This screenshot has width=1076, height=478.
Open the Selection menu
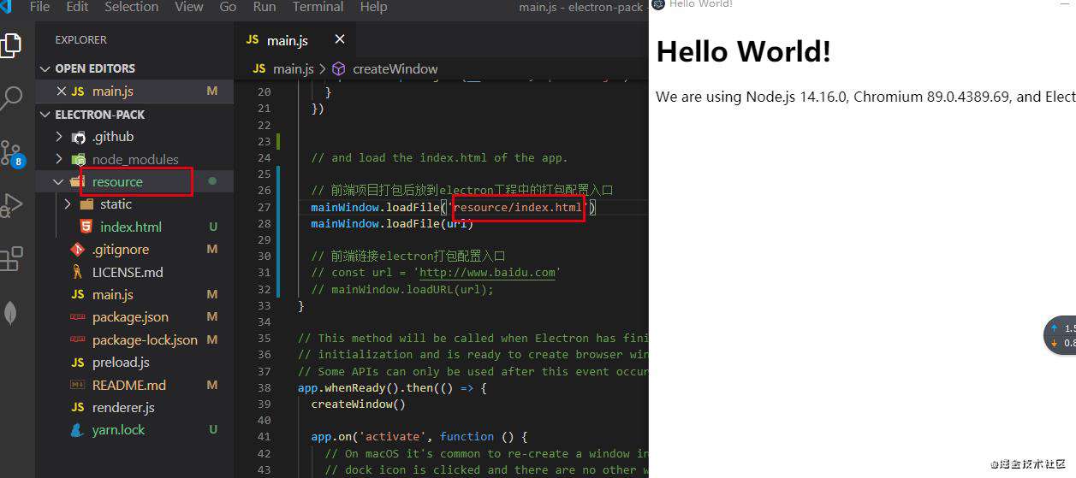coord(131,7)
